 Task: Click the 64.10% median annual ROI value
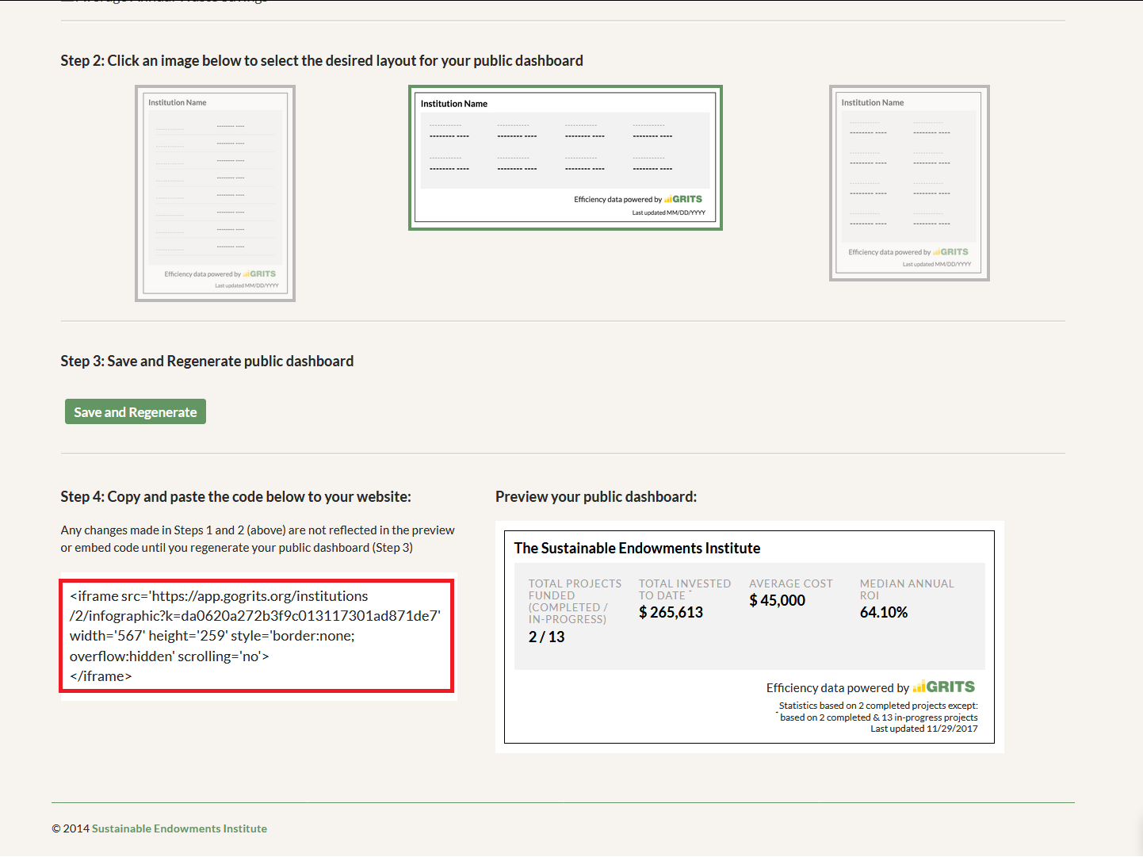pos(884,612)
